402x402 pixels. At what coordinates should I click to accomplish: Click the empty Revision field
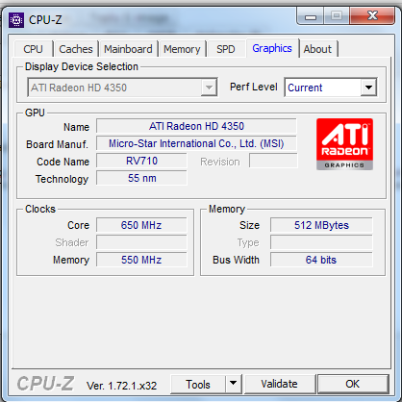coord(273,161)
